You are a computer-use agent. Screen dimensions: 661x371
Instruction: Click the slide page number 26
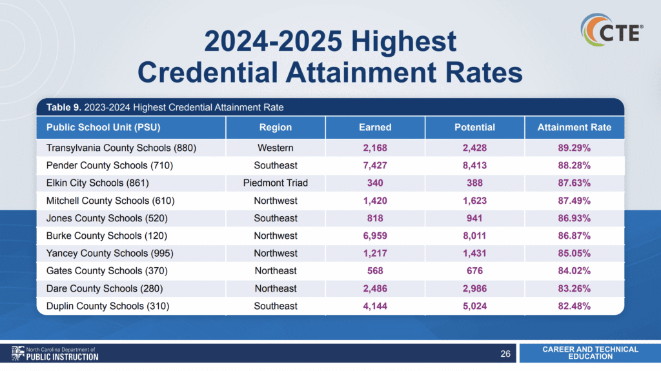point(505,354)
